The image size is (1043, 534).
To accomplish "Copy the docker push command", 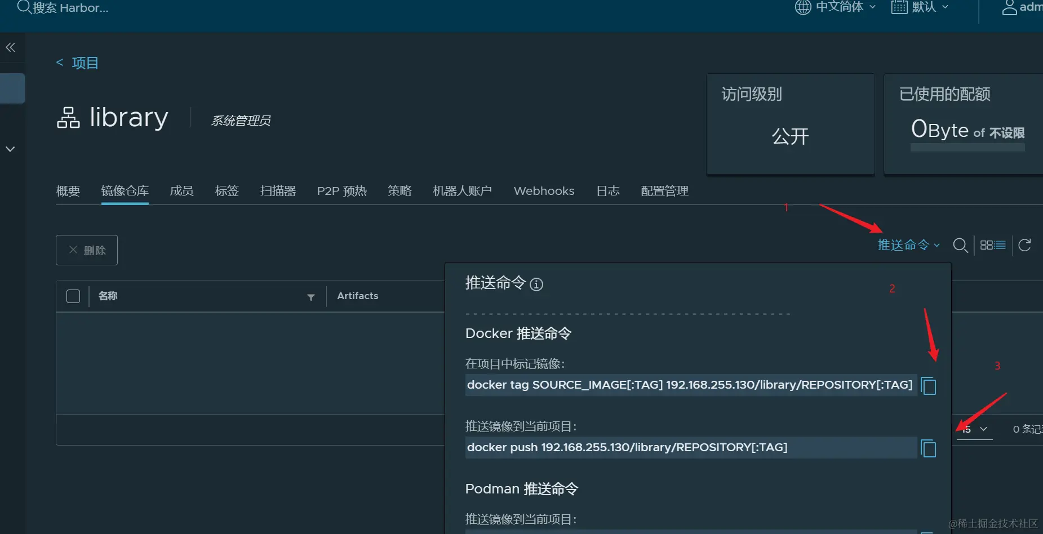I will (x=928, y=448).
